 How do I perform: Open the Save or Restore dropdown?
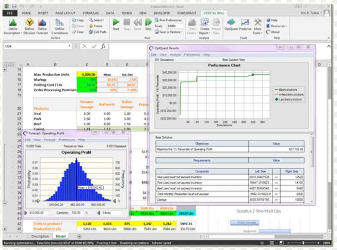(170, 32)
